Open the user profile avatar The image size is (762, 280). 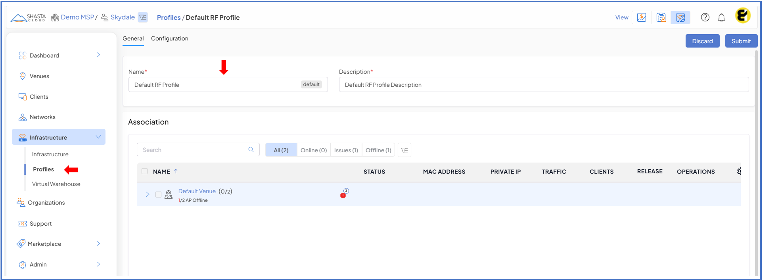pos(742,16)
